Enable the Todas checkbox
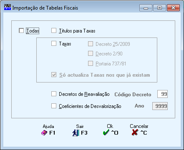Image resolution: width=184 pixels, height=150 pixels. point(21,30)
